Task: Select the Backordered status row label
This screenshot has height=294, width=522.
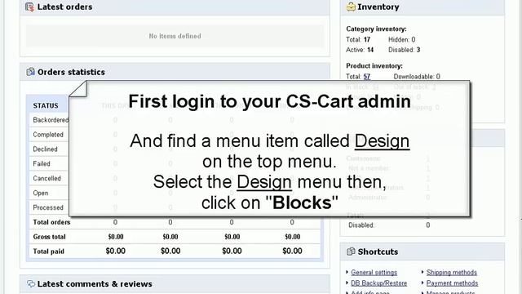Action: 51,120
